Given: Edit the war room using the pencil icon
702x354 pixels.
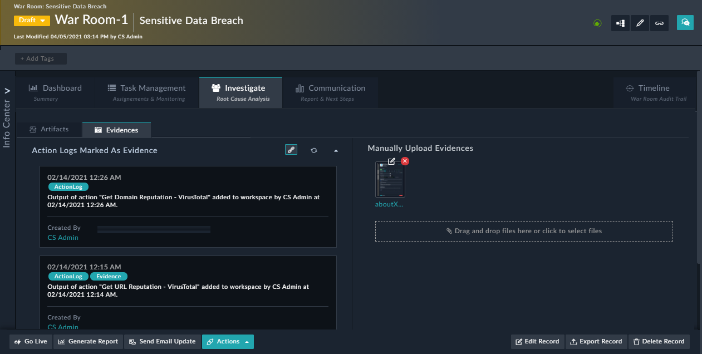Looking at the screenshot, I should click(640, 23).
